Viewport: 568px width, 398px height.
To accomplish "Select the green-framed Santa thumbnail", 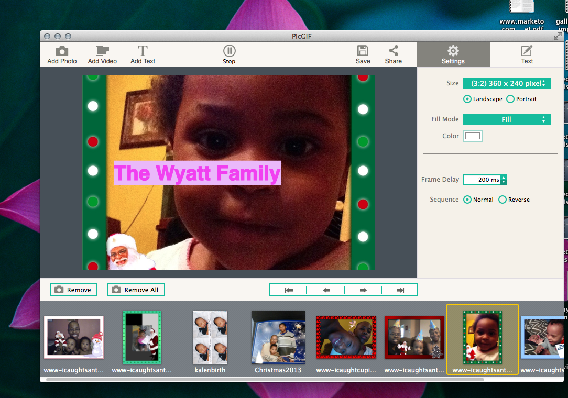I will coord(141,337).
